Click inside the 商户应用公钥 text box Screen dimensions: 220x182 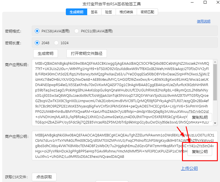tap(125, 146)
